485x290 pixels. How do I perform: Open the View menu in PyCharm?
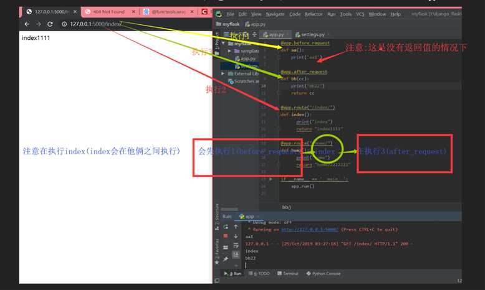[256, 14]
